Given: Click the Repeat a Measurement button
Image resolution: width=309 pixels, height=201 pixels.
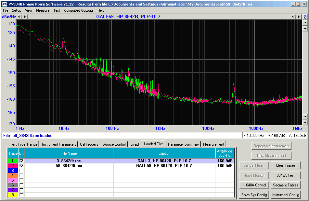Looking at the screenshot, I should coord(271,146).
